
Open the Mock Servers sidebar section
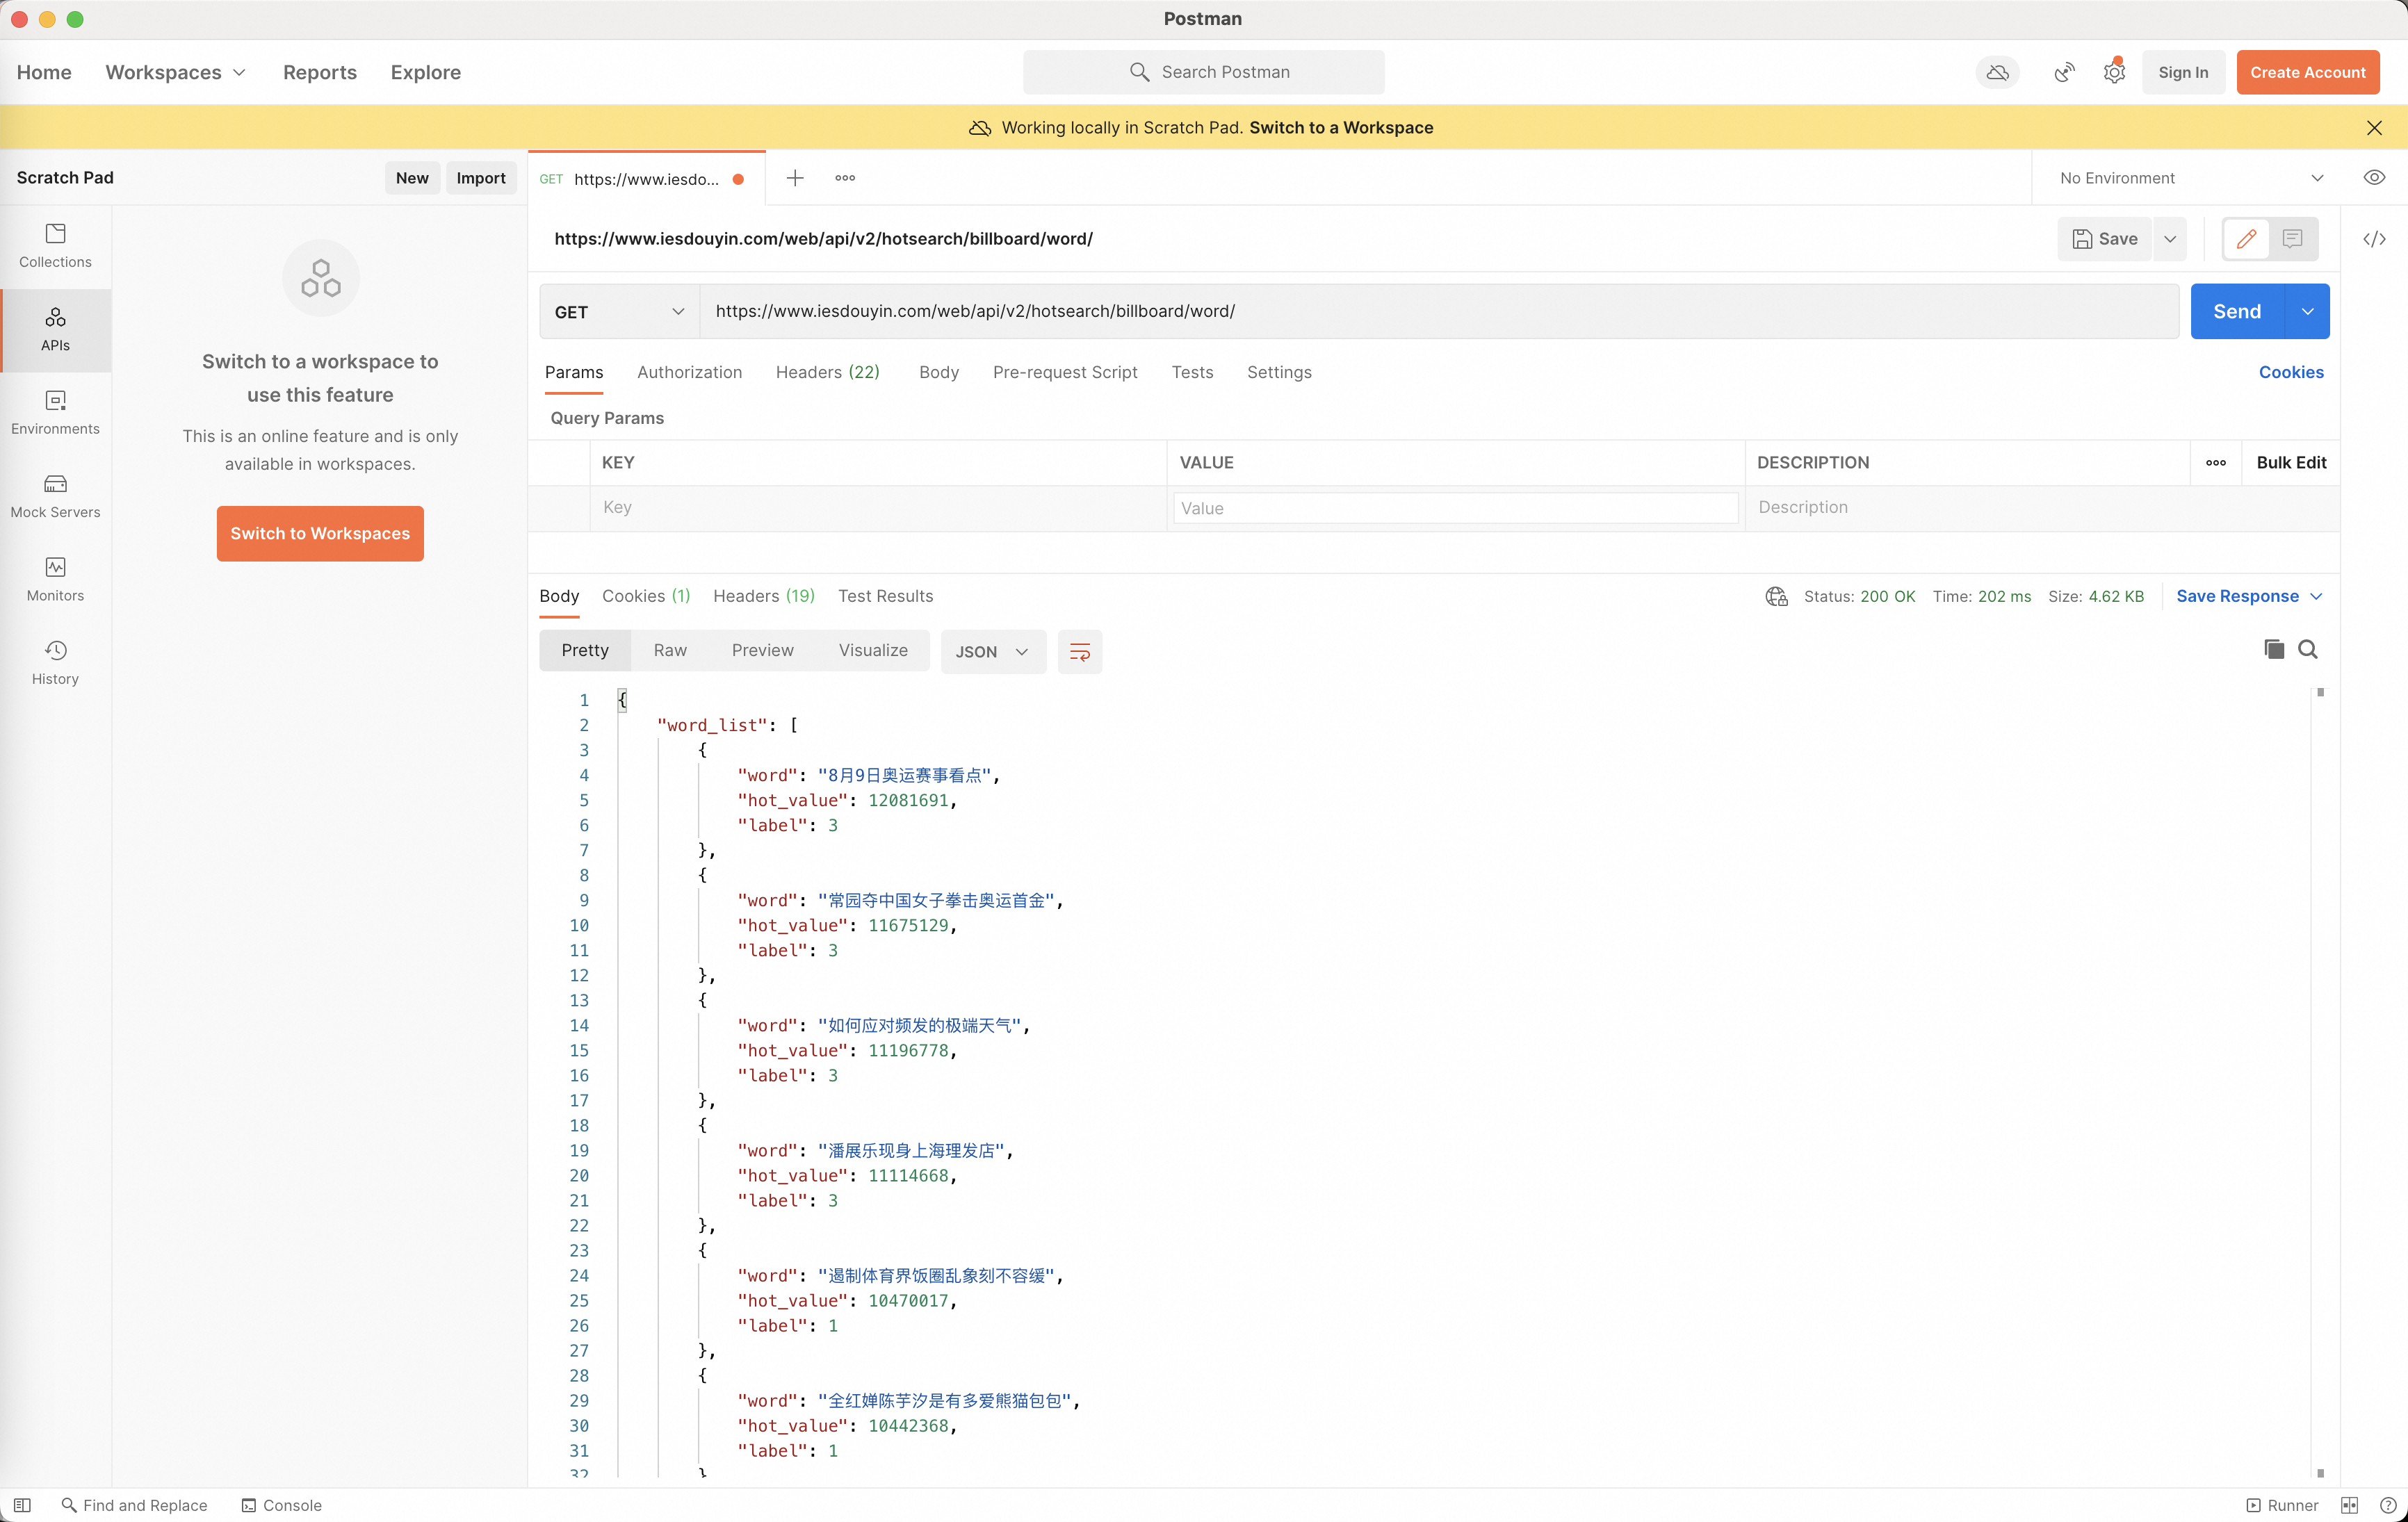click(x=55, y=496)
